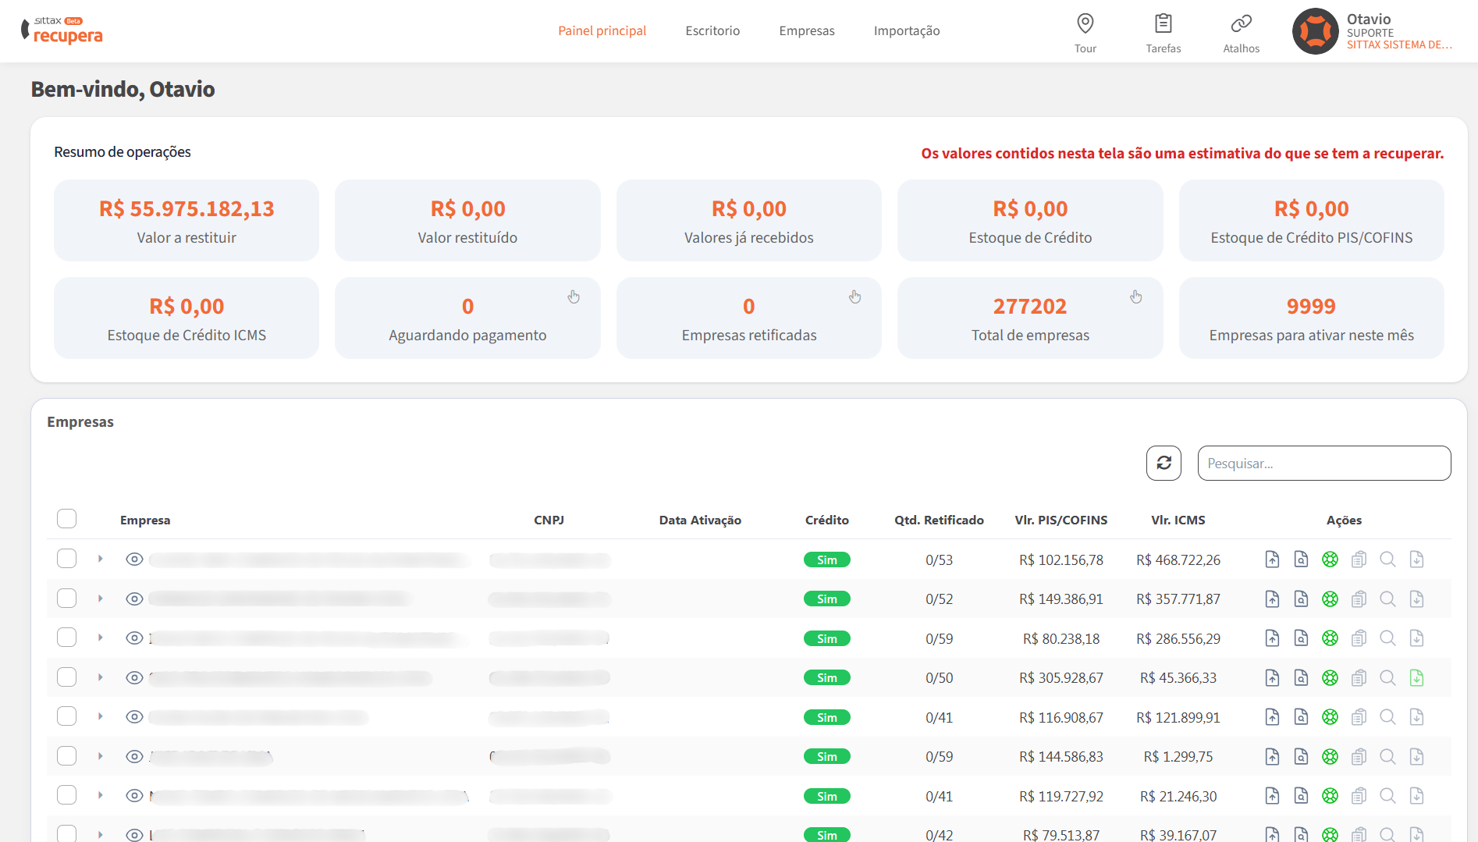
Task: Expand the row with 0/53 retificado
Action: (101, 559)
